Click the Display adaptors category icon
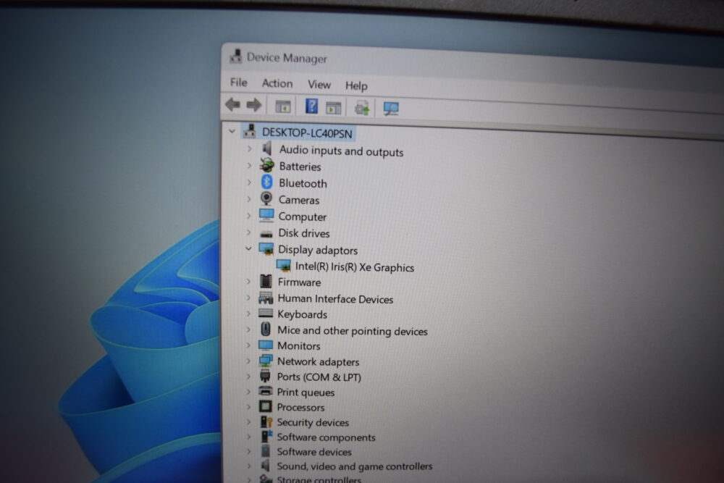 pos(266,249)
